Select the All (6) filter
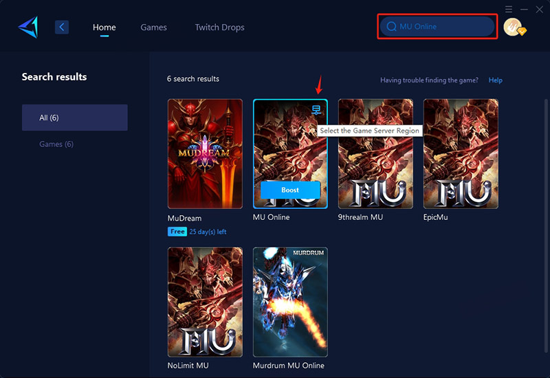Image resolution: width=550 pixels, height=378 pixels. click(x=75, y=118)
